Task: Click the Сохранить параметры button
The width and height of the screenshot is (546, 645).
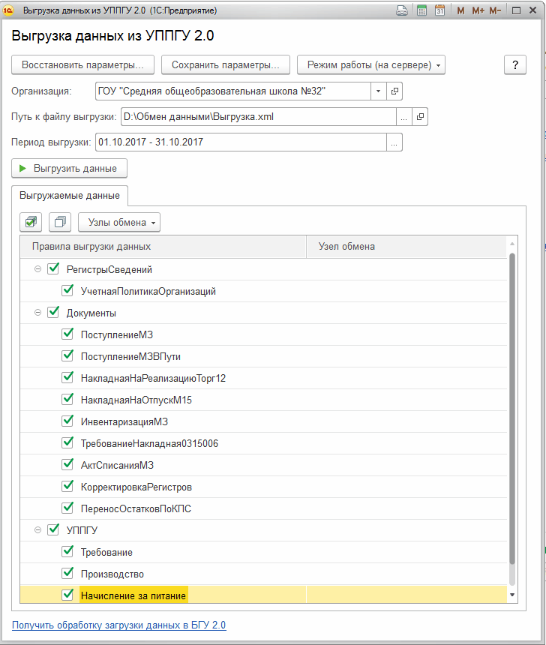Action: 226,65
